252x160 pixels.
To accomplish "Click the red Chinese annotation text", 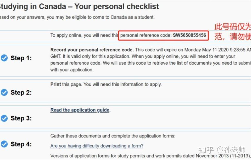I will pyautogui.click(x=232, y=31).
